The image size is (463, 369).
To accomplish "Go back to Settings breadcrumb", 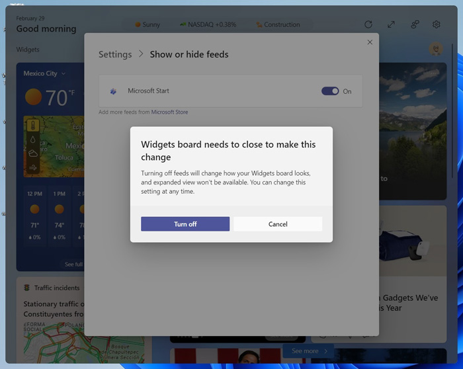I will [x=115, y=54].
